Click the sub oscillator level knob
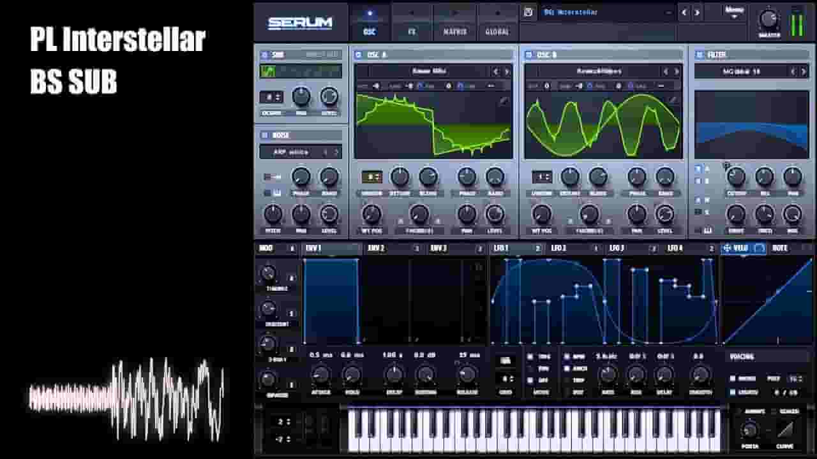This screenshot has width=817, height=459. (x=329, y=97)
